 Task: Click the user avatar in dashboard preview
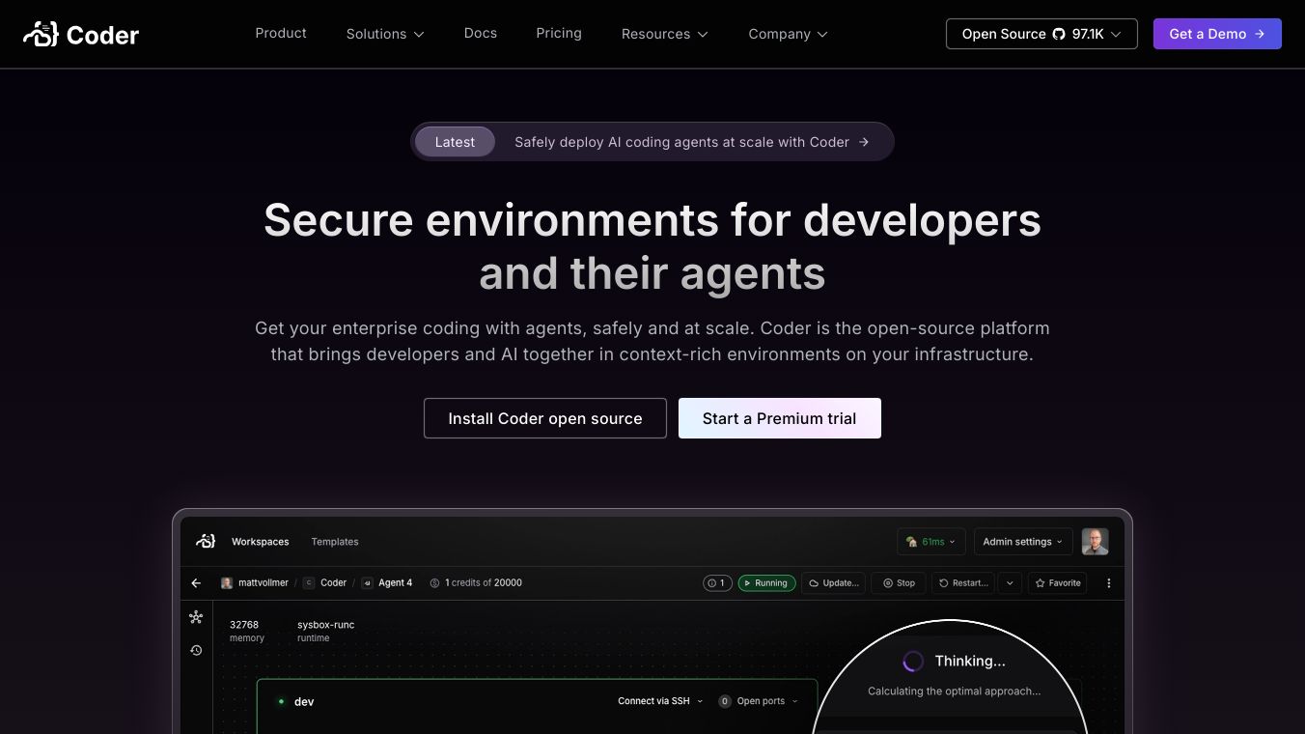click(1095, 542)
